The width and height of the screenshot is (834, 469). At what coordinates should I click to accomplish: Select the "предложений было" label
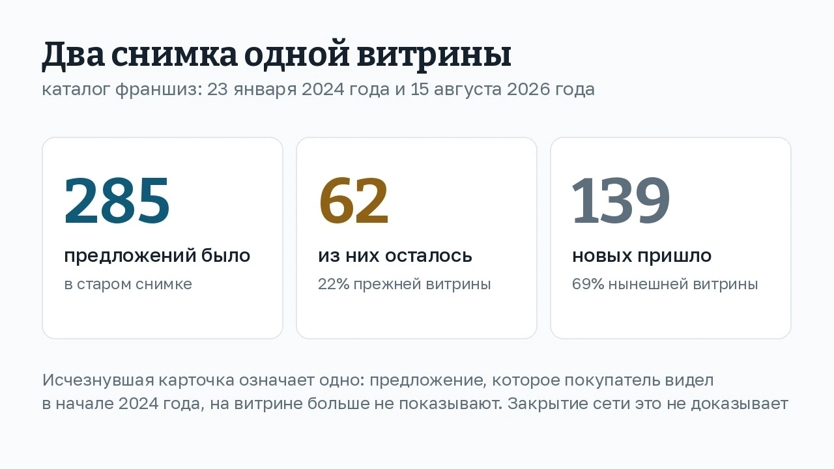point(157,256)
